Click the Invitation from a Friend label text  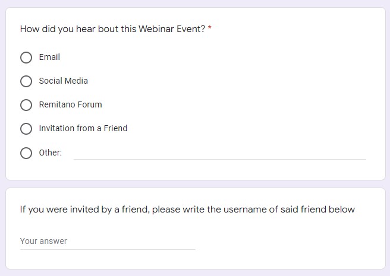[x=83, y=128]
